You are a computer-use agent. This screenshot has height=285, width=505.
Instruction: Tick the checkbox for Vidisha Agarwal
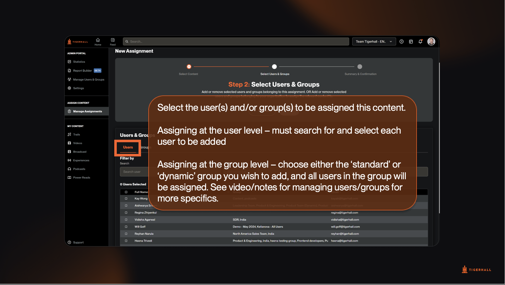126,220
